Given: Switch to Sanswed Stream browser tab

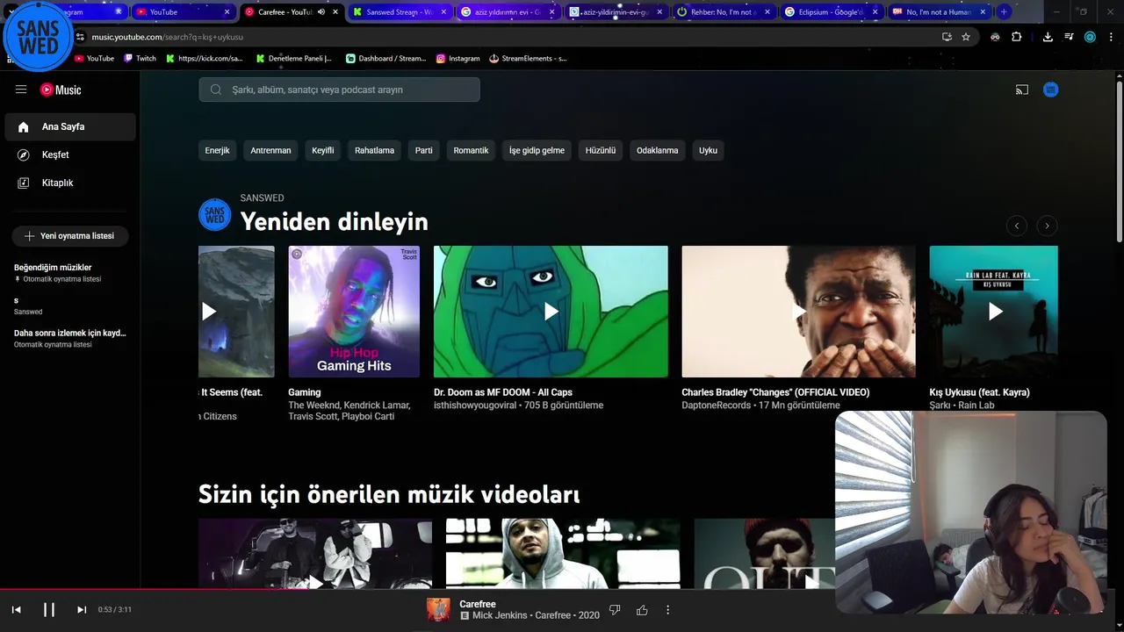Looking at the screenshot, I should tap(400, 12).
